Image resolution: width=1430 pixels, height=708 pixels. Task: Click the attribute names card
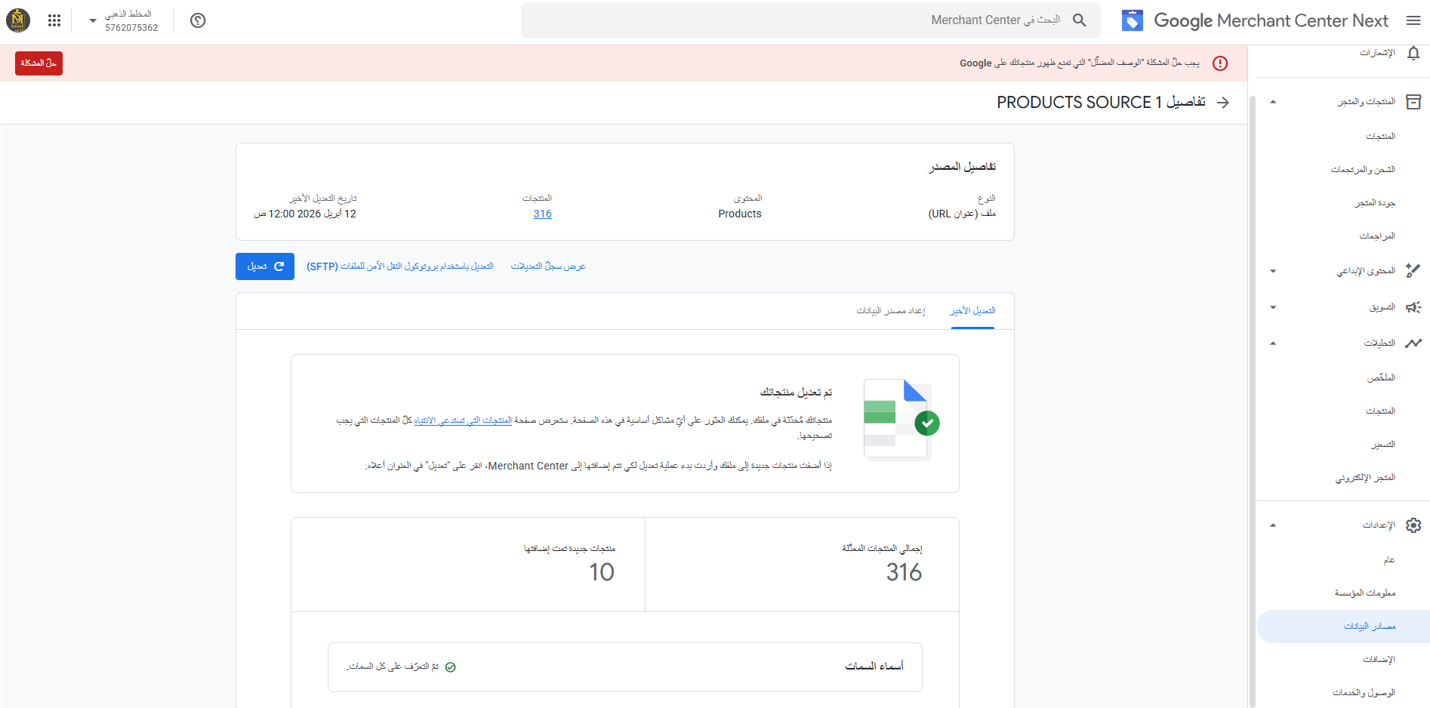pyautogui.click(x=625, y=667)
